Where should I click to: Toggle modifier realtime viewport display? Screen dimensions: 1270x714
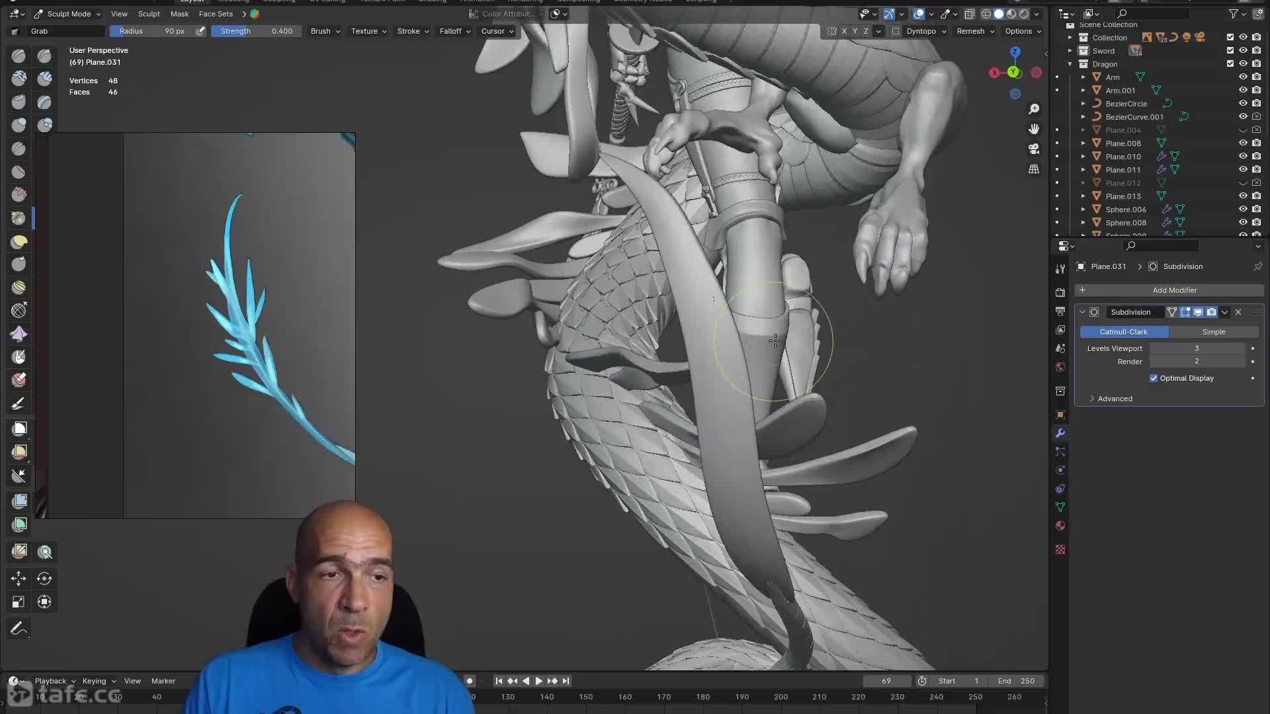click(x=1198, y=312)
